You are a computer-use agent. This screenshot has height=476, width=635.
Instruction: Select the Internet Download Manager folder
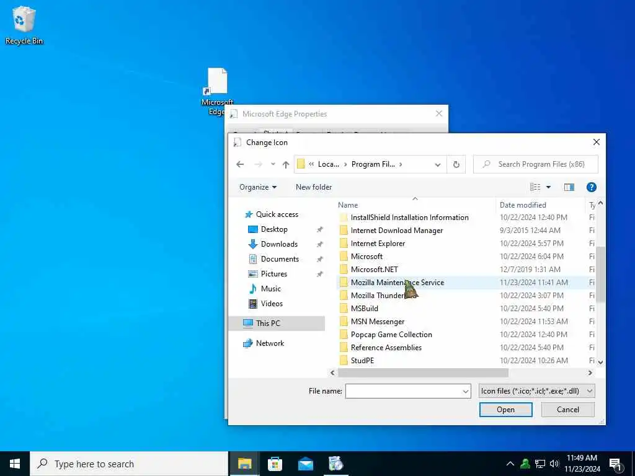click(396, 231)
